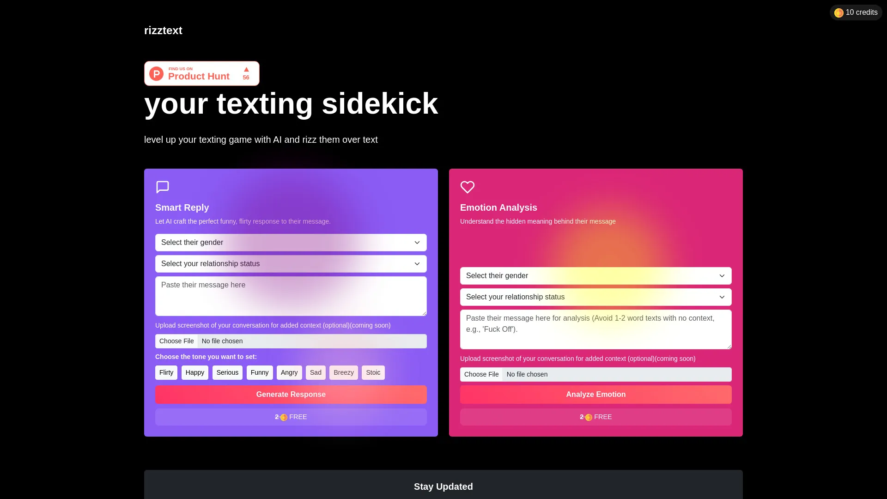The height and width of the screenshot is (499, 887).
Task: Select the Flirty tone button
Action: (x=166, y=372)
